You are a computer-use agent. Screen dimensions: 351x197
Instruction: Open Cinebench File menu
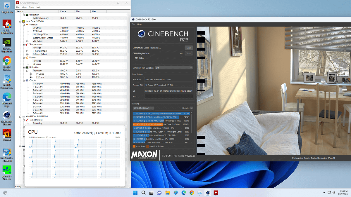click(x=133, y=24)
